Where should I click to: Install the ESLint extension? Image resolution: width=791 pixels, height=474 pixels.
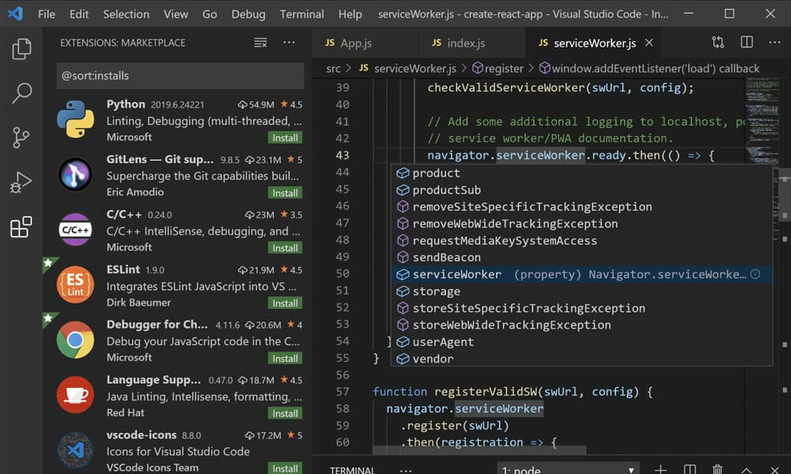click(284, 303)
